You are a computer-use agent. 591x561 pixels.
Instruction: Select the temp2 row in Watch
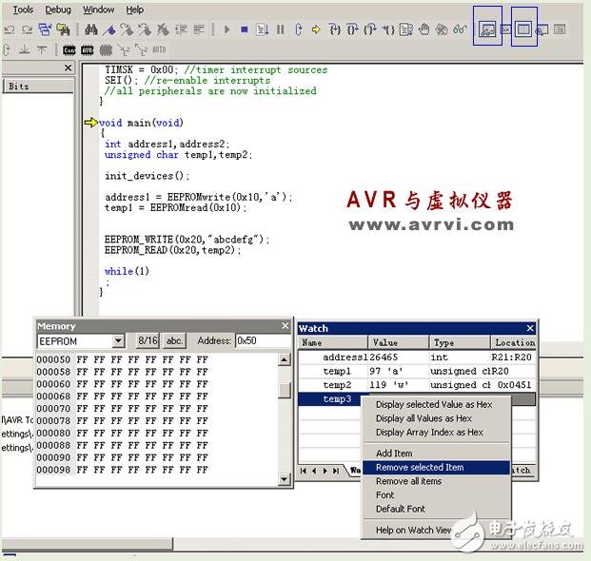click(337, 385)
